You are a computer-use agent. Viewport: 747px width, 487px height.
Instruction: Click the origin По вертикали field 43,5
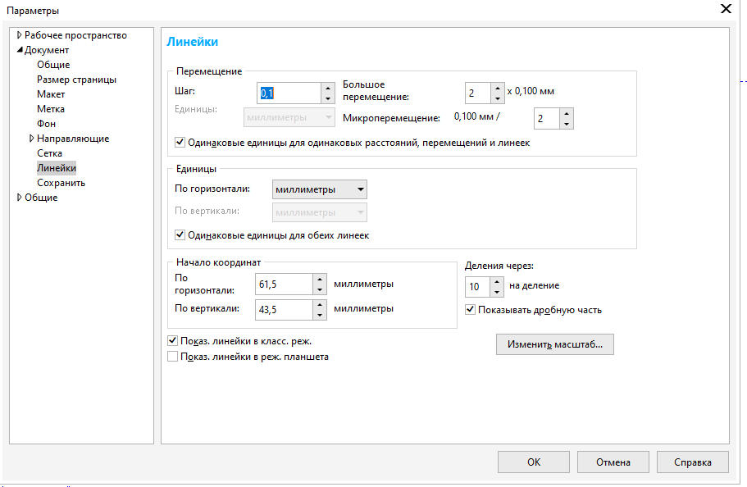click(x=284, y=310)
